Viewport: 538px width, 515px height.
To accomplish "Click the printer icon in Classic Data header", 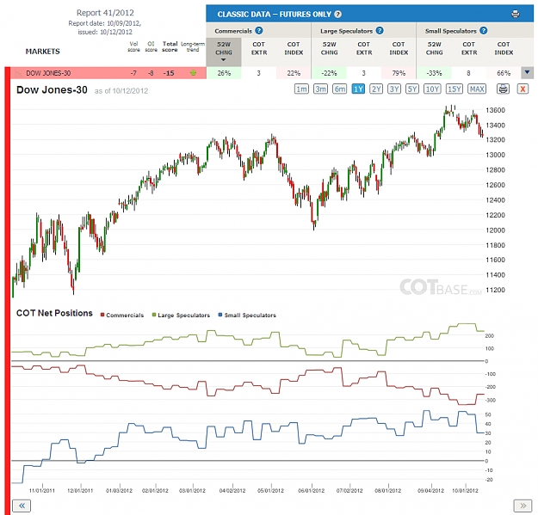I will tap(515, 14).
